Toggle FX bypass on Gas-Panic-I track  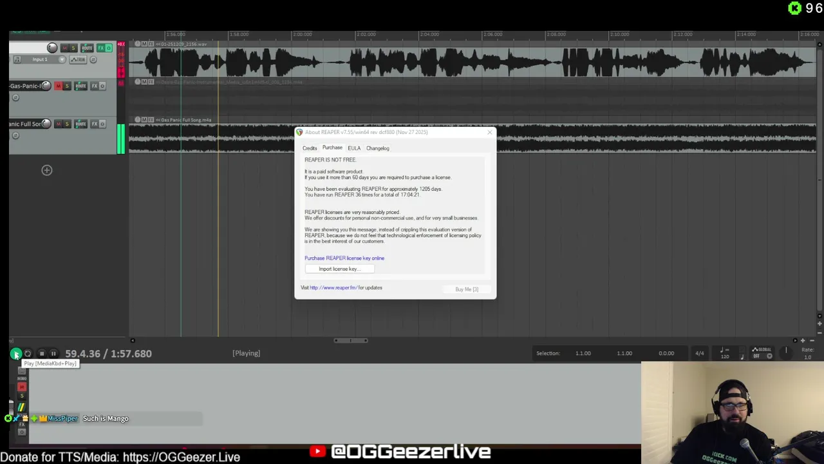102,86
